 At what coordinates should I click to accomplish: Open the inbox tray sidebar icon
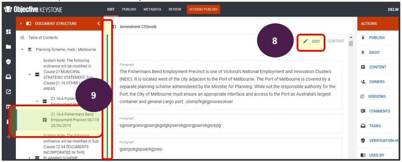pos(8,77)
